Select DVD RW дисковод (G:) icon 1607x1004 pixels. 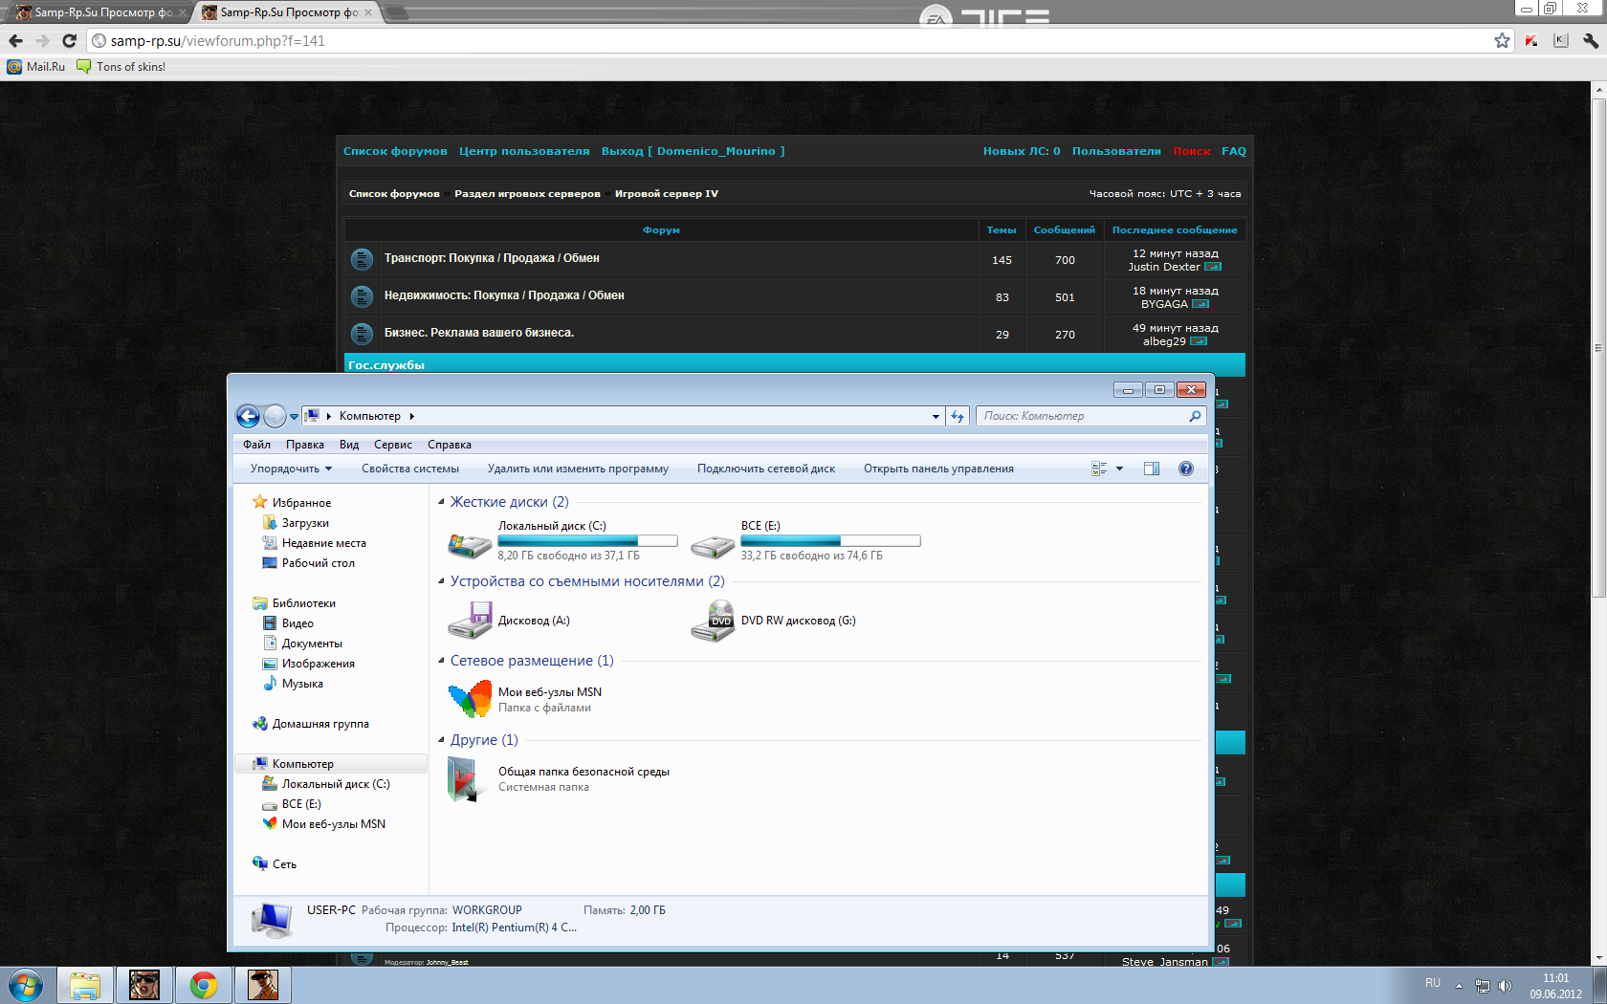[712, 621]
